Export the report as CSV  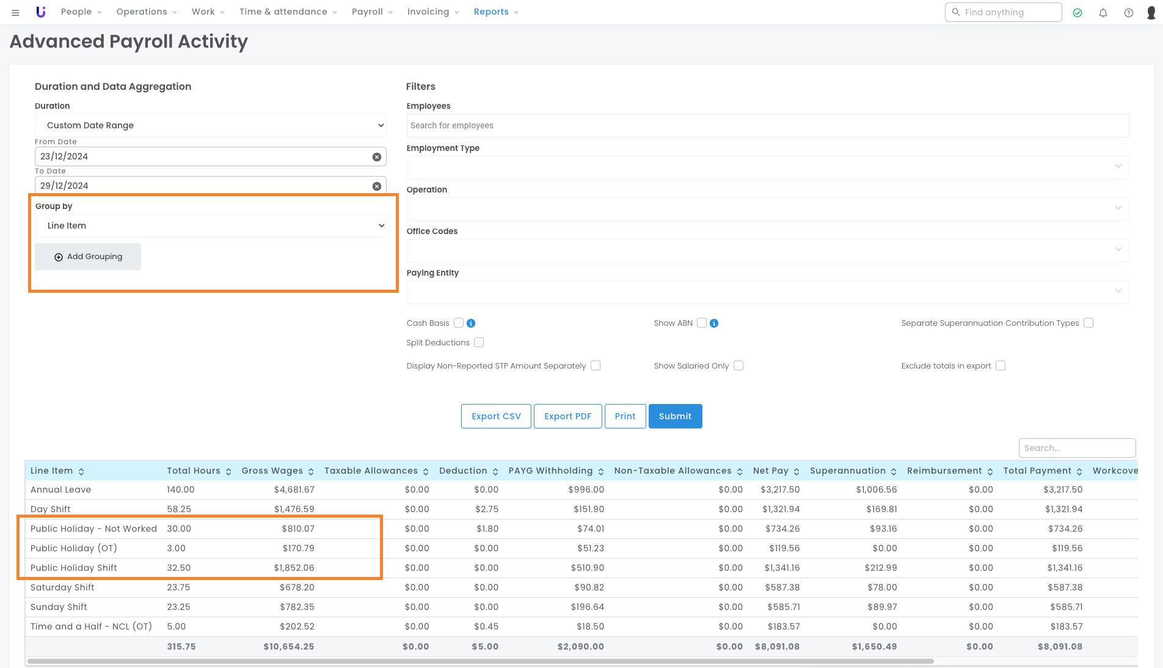click(496, 416)
